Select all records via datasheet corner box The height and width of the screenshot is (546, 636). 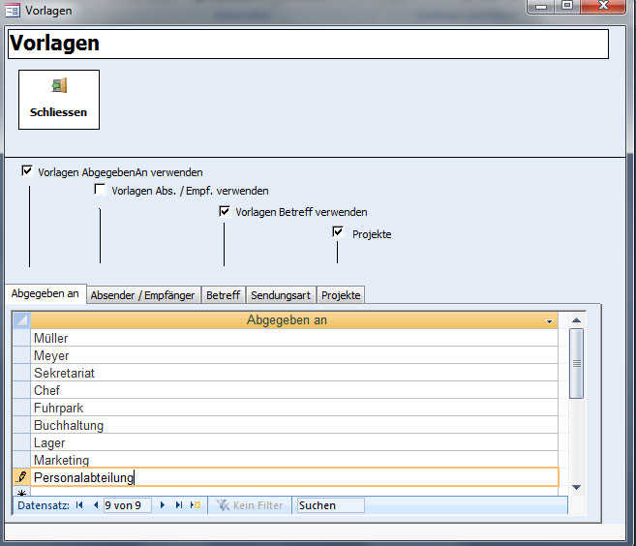pos(21,320)
